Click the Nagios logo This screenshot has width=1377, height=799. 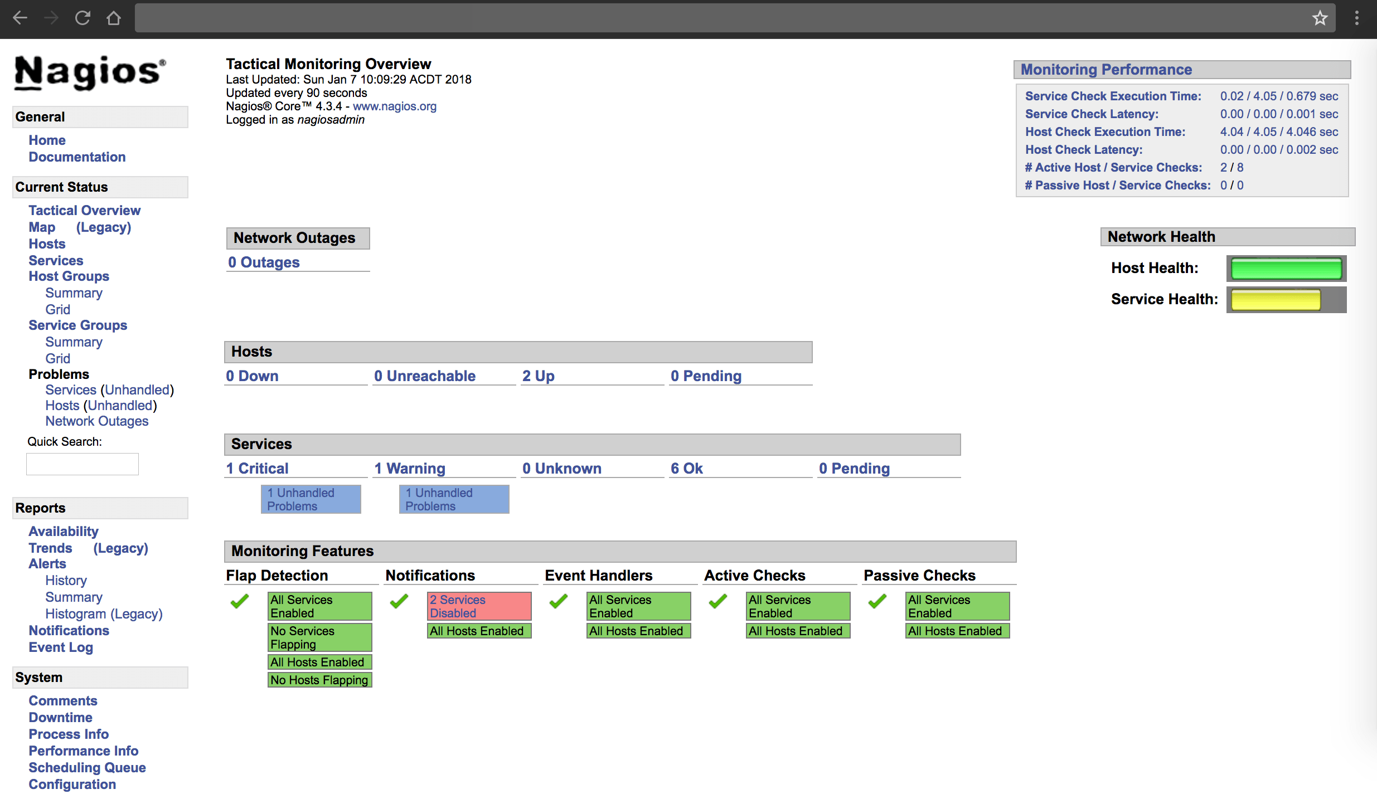(90, 72)
